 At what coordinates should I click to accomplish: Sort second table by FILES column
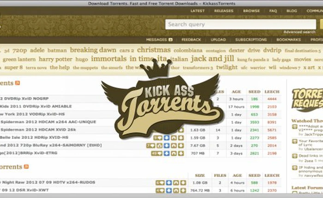[x=220, y=175]
